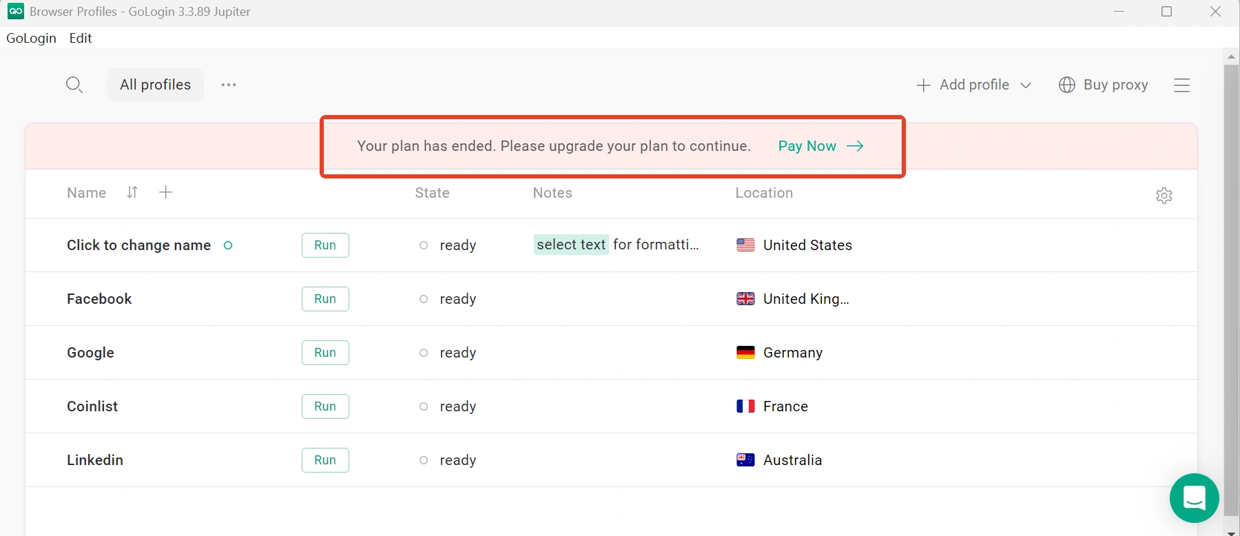Open the live chat support bubble
The height and width of the screenshot is (536, 1240).
coord(1194,497)
